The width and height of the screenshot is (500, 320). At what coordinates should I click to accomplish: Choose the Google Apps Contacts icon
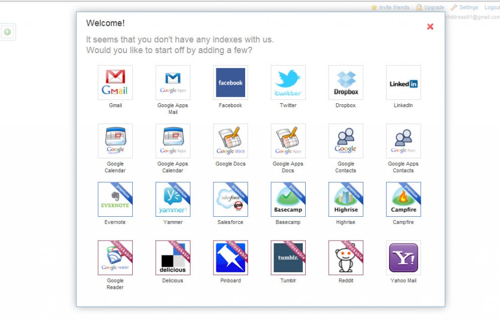(403, 141)
